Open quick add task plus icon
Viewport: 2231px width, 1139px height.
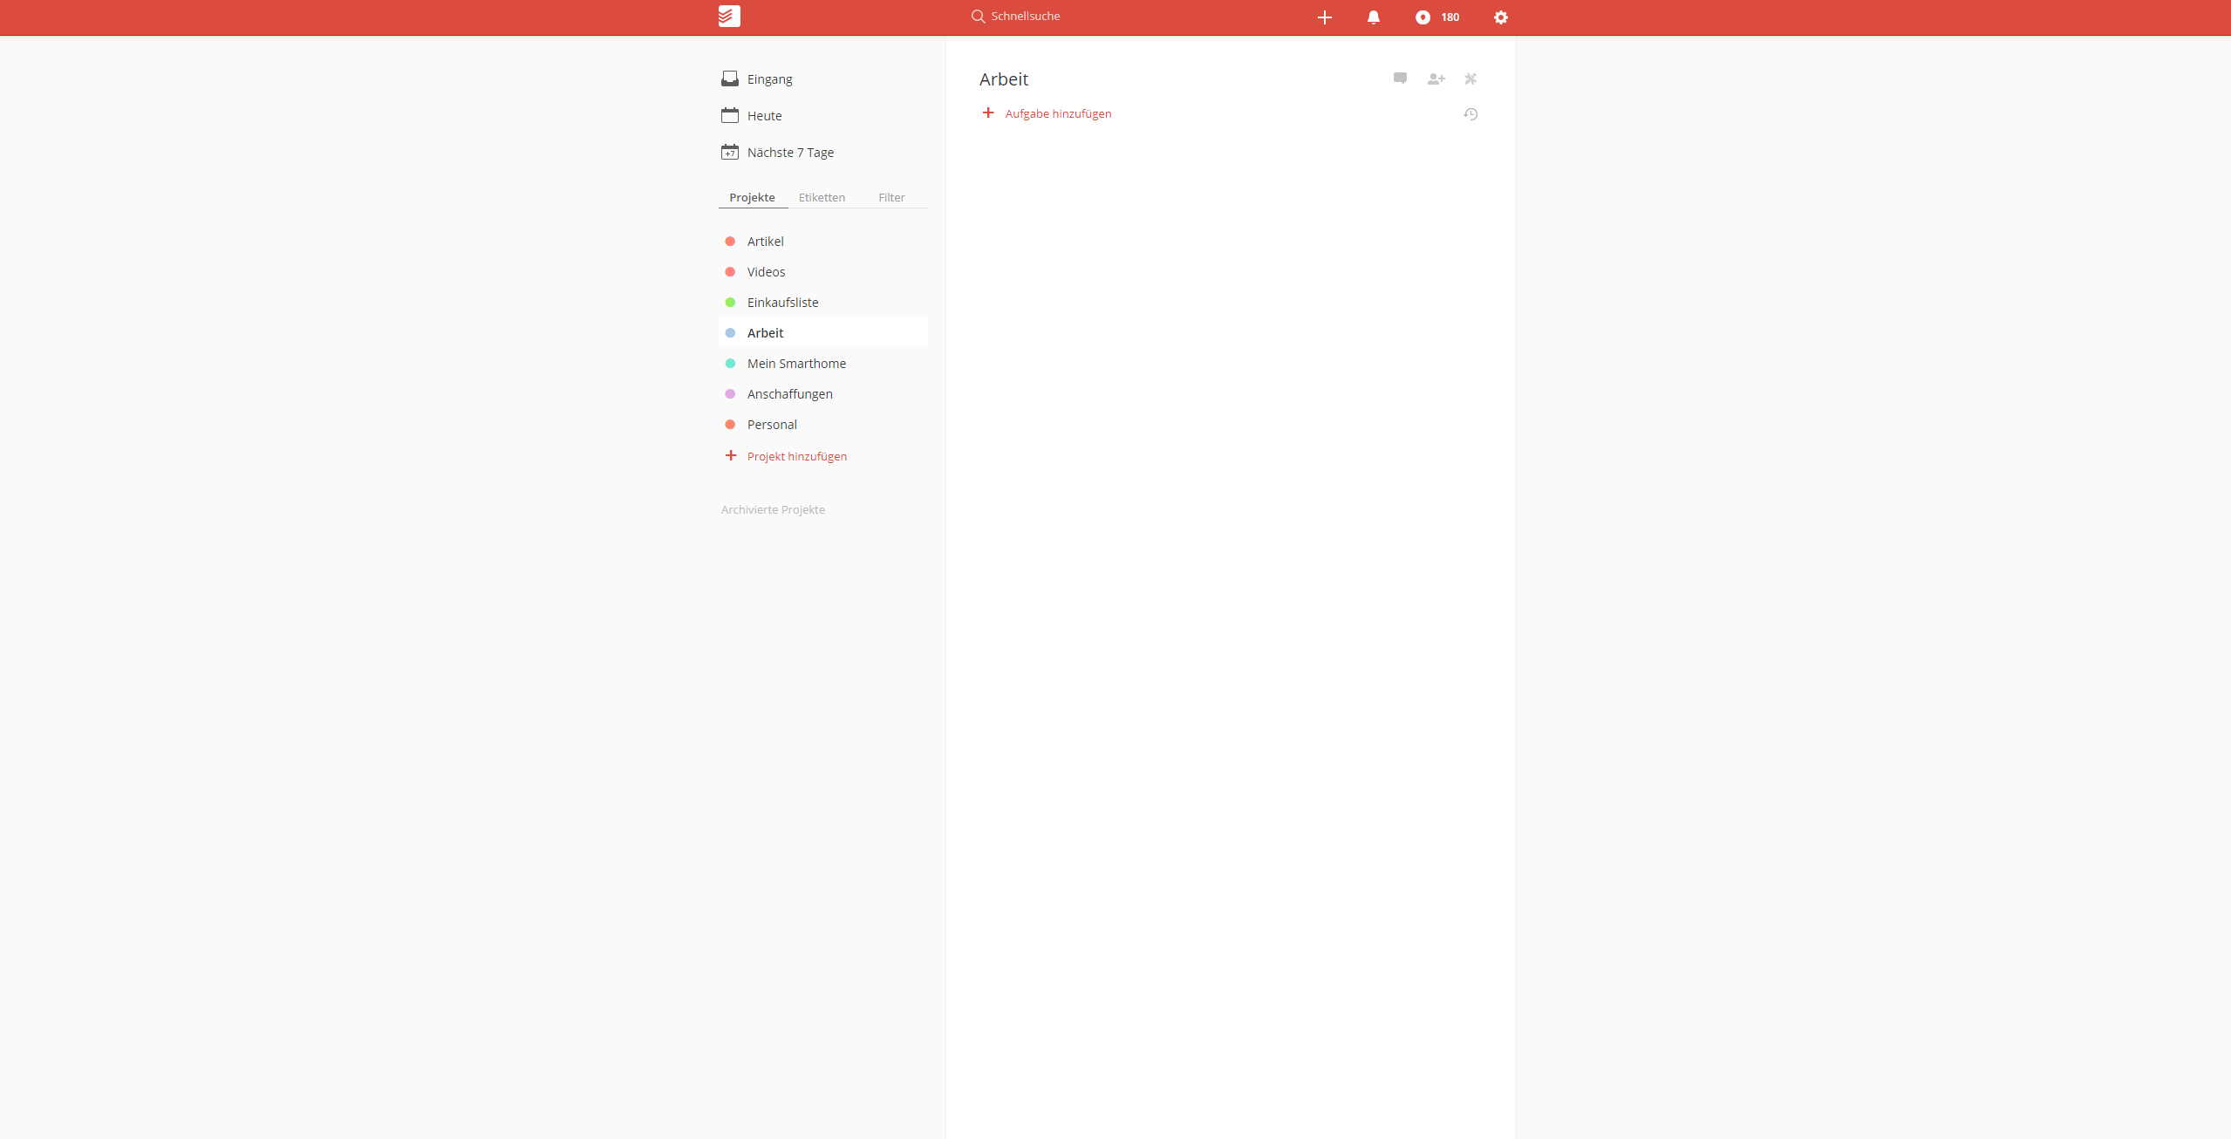1324,17
